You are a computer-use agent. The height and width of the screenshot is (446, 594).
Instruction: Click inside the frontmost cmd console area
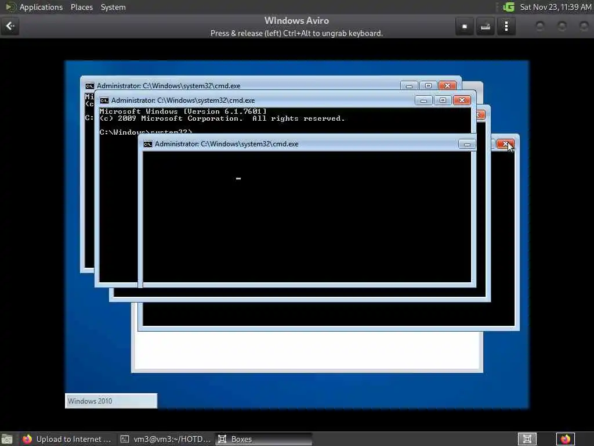click(x=307, y=217)
